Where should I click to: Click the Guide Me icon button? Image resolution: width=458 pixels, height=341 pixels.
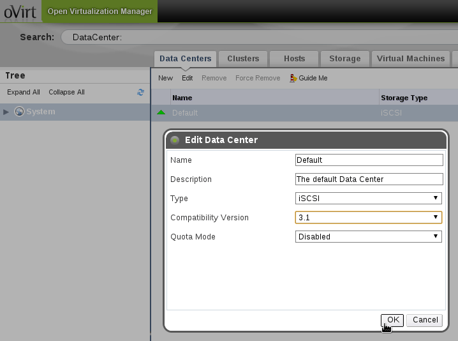click(x=293, y=78)
